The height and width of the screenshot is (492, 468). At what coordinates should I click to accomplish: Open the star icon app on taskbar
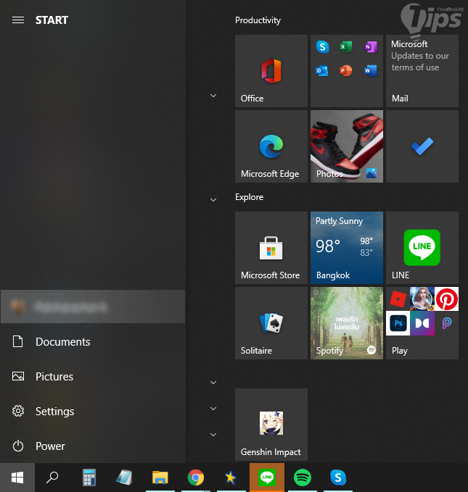coord(231,478)
